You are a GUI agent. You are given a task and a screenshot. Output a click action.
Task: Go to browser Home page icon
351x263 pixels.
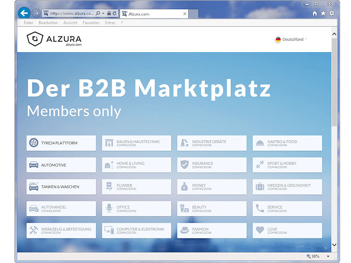(315, 14)
